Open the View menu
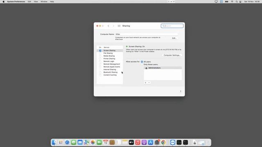 pos(36,2)
